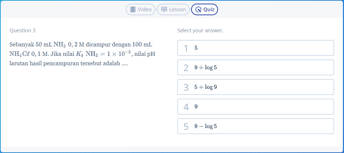344x153 pixels.
Task: Choose answer option showing only 5
Action: click(x=256, y=48)
